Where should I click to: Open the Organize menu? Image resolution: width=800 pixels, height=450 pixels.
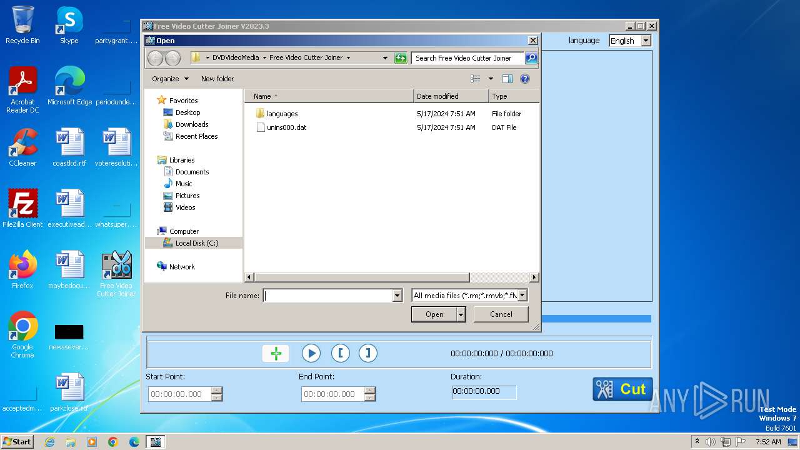170,79
